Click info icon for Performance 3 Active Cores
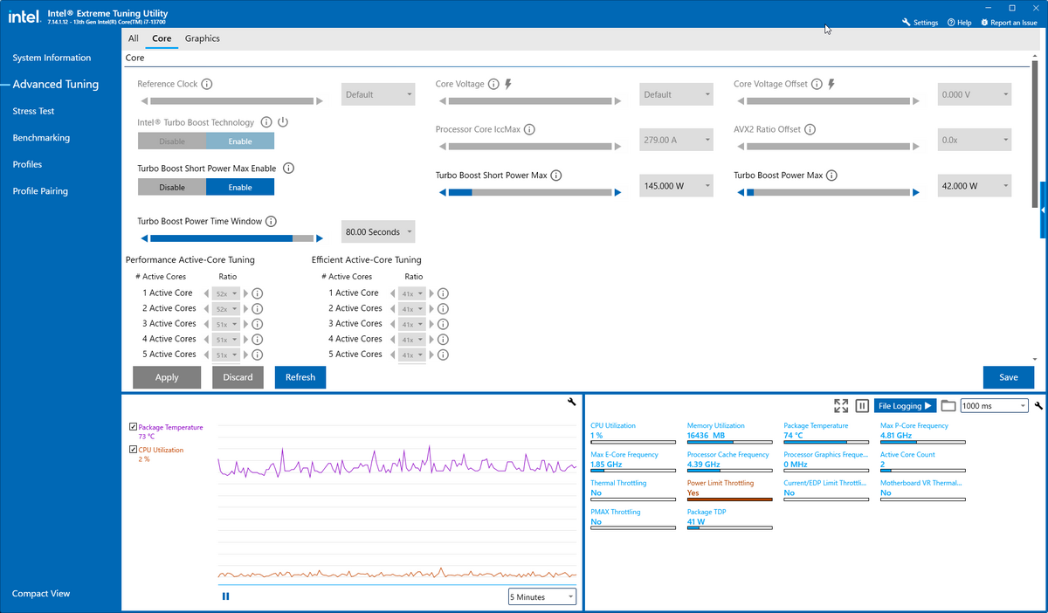Viewport: 1048px width, 613px height. (258, 325)
